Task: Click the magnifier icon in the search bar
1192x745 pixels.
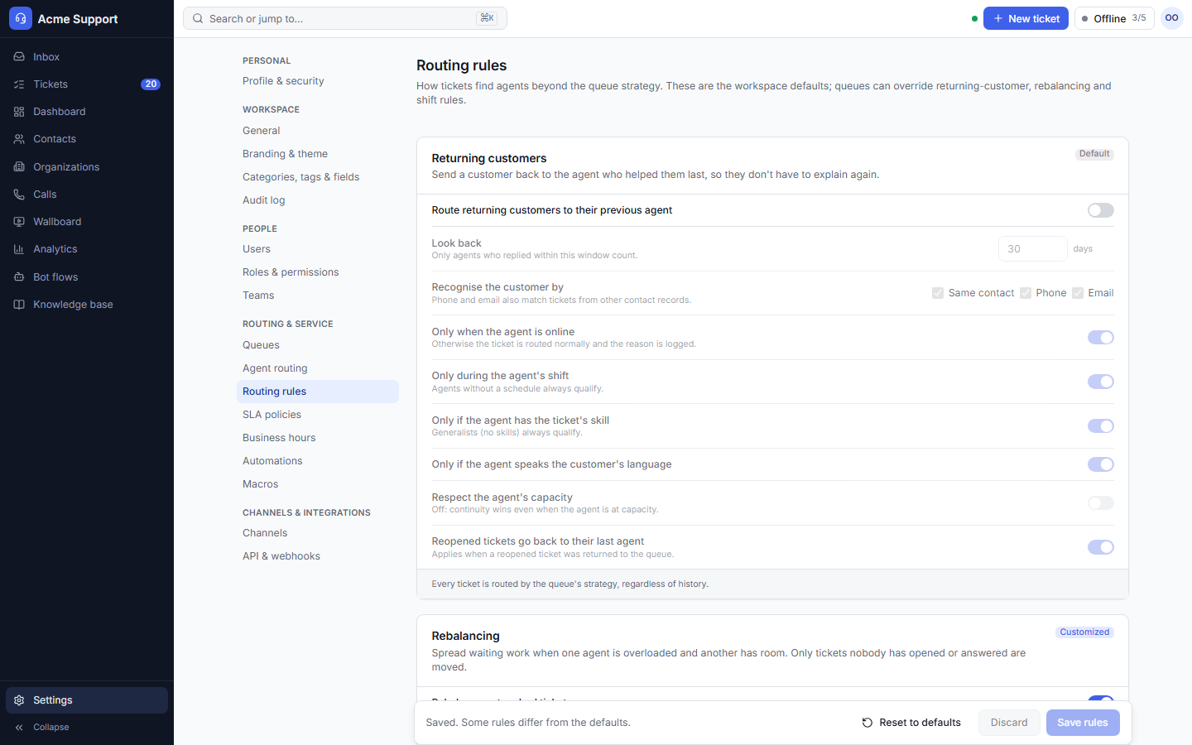Action: click(198, 18)
